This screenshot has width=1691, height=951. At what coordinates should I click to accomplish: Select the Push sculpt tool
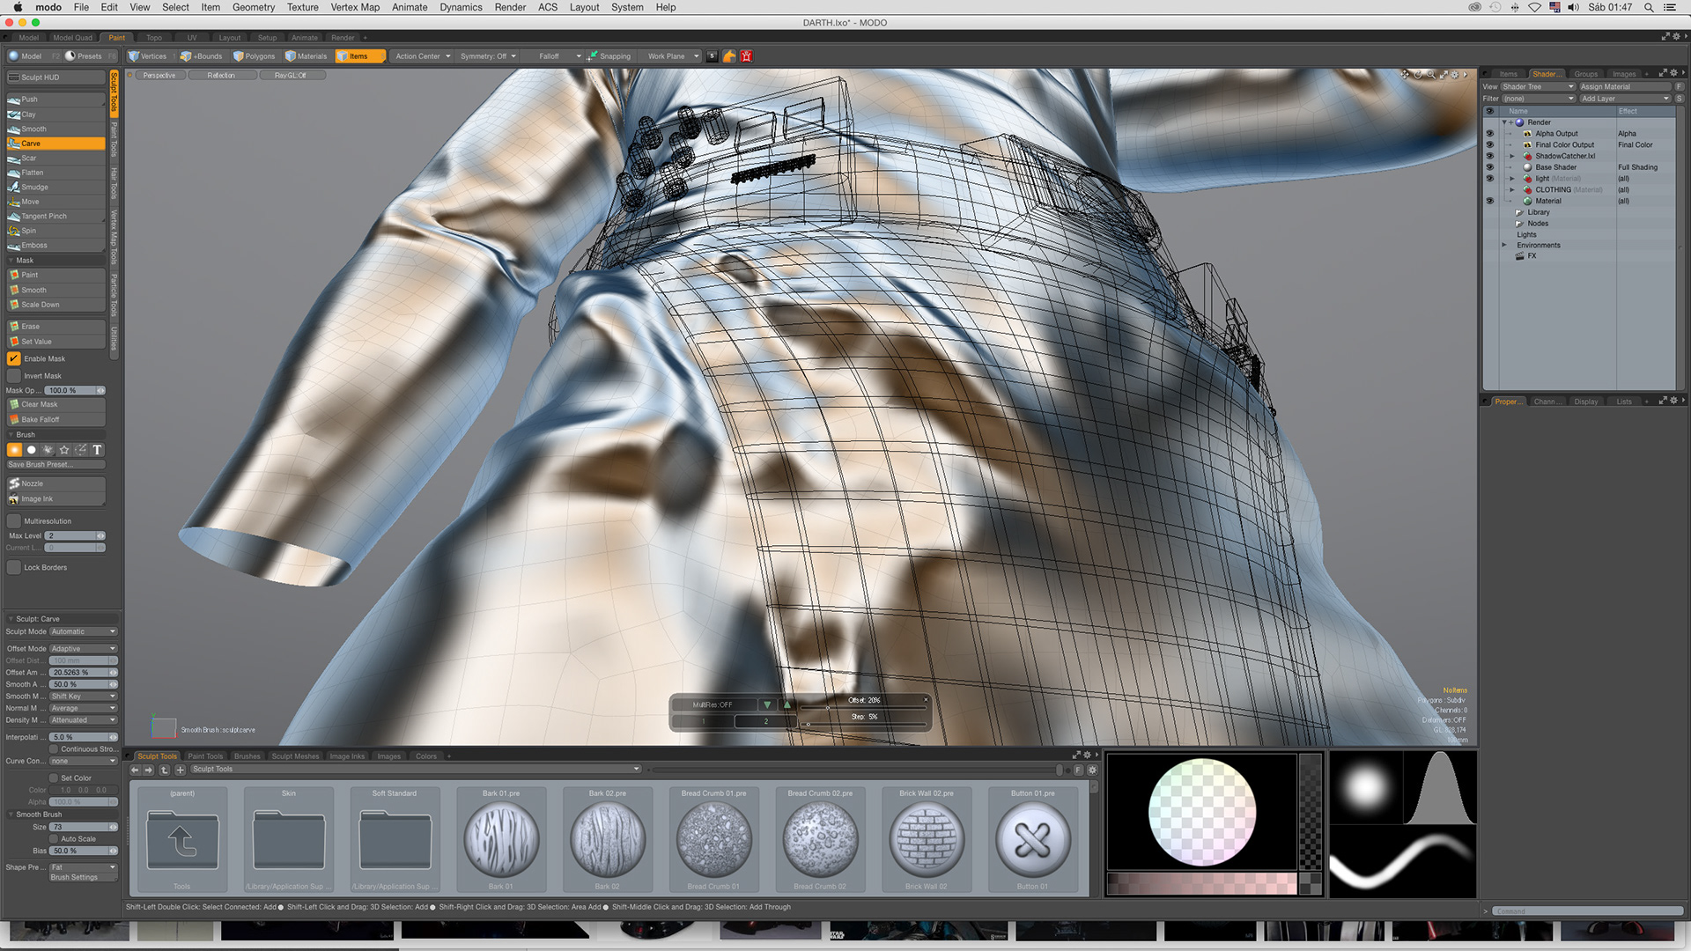coord(56,100)
